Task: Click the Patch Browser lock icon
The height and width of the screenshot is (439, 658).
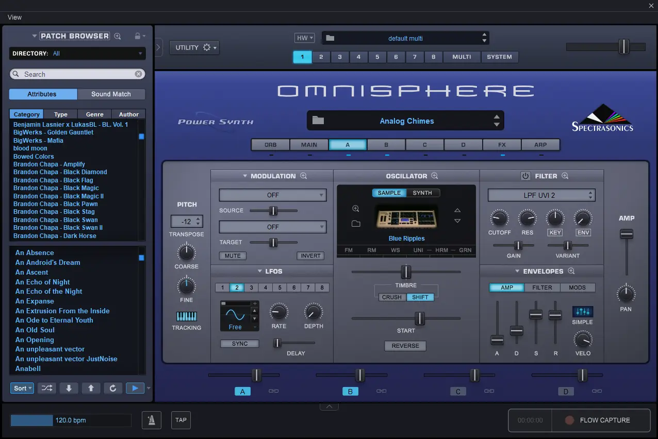Action: tap(137, 36)
